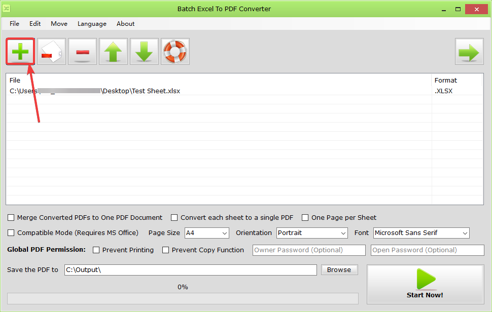Click the conversion progress bar
Screen dimensions: 492x312
point(183,298)
